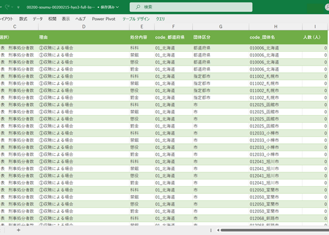Open the クエリ ribbon tab

click(160, 19)
